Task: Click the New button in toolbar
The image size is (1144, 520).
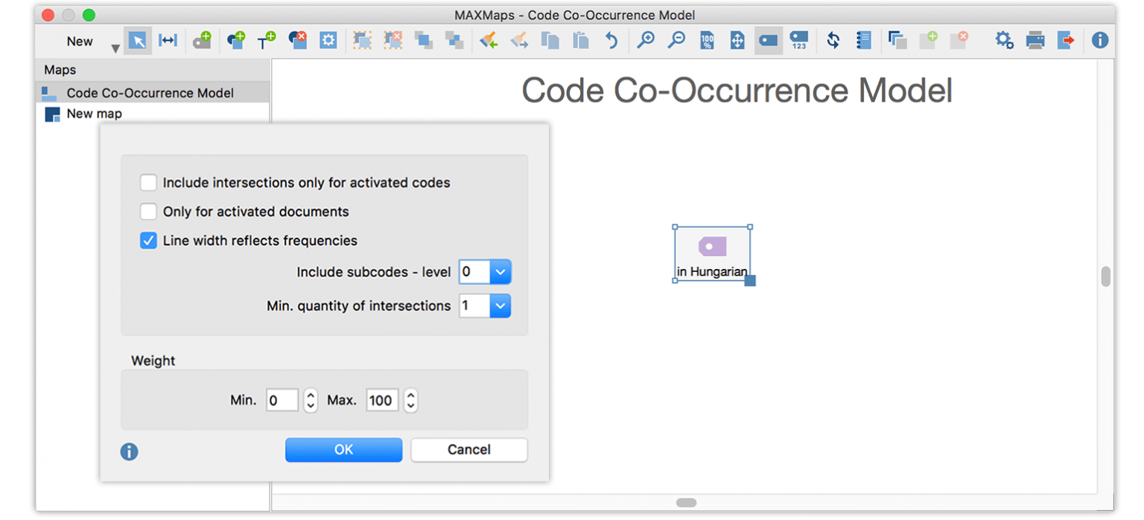Action: 80,41
